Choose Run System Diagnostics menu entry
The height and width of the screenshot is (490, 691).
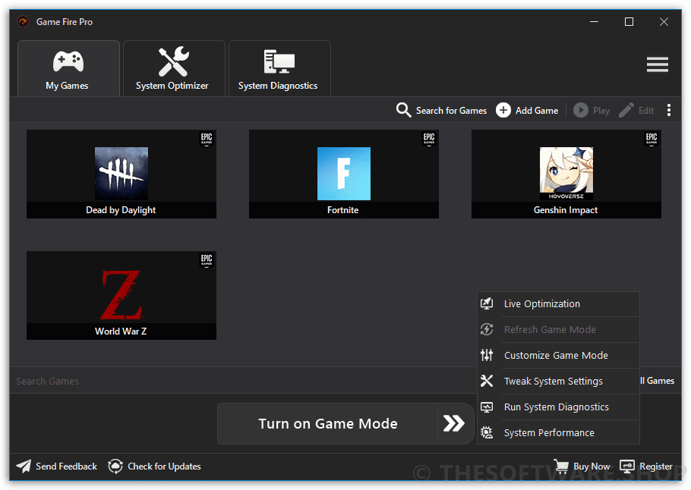point(558,407)
